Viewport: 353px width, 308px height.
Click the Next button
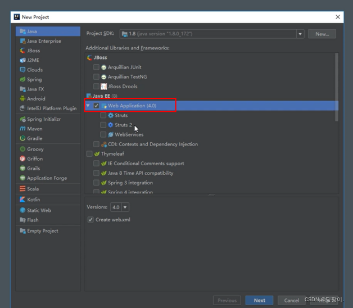pos(259,300)
